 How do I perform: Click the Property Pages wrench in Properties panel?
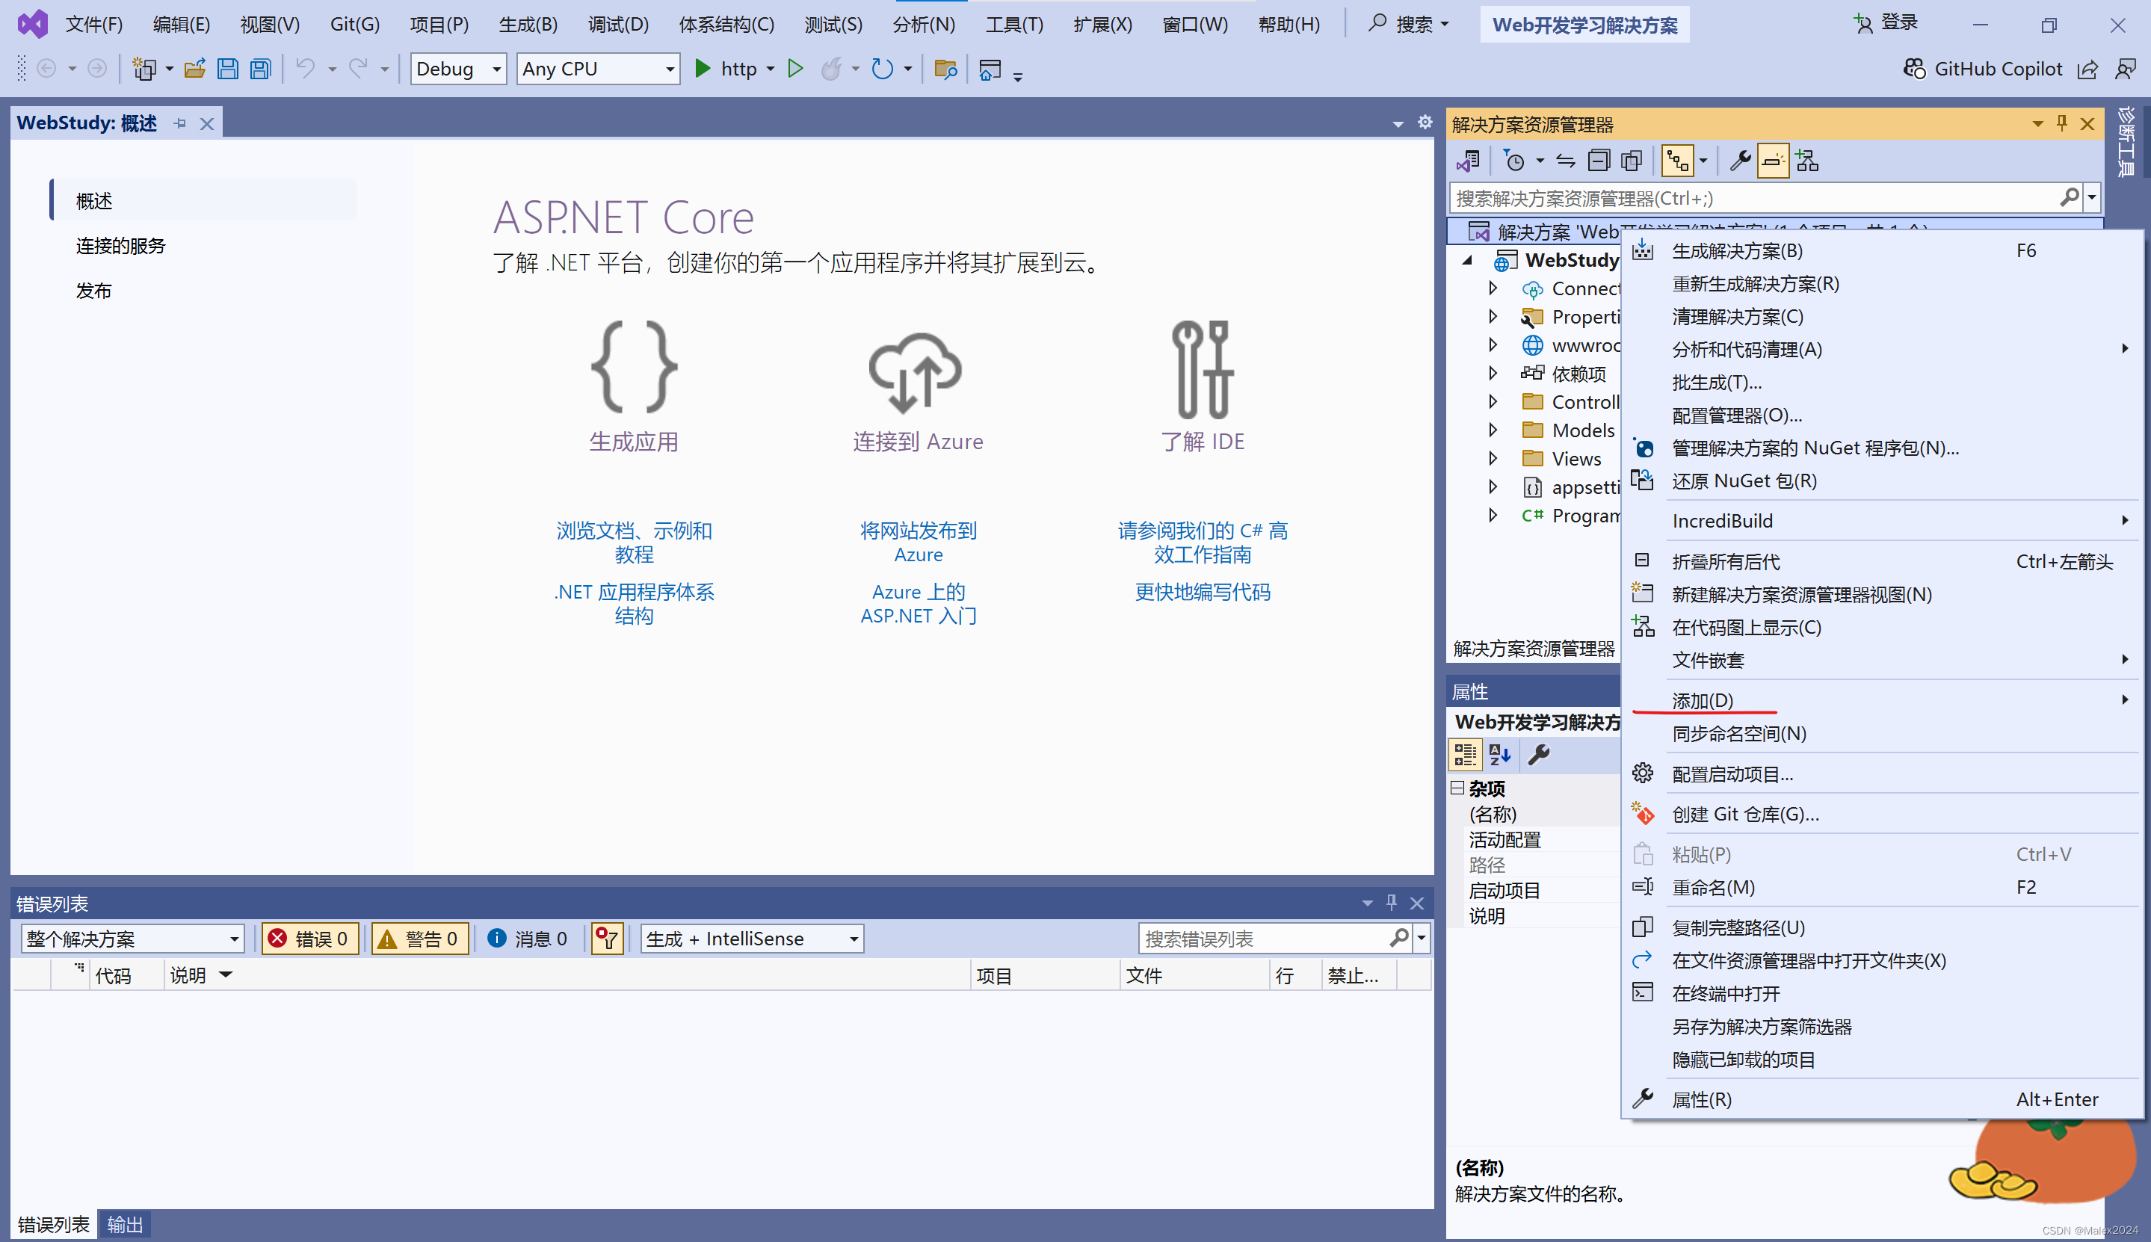(x=1539, y=754)
